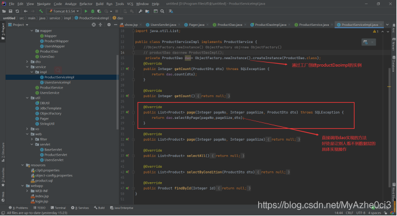
Task: Expand the dto folder
Action: (27, 61)
